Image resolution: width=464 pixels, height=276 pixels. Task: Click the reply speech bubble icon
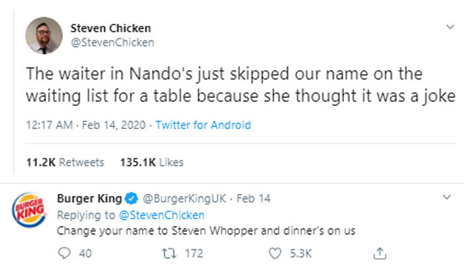point(64,253)
